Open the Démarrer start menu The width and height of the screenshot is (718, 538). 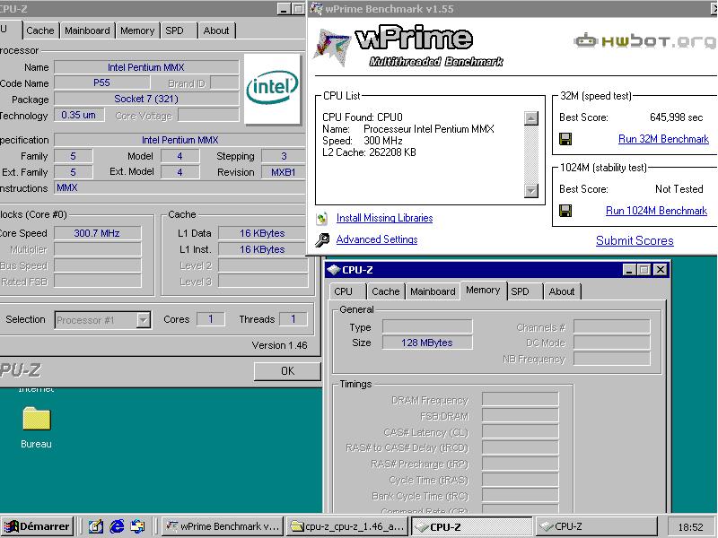pyautogui.click(x=37, y=526)
